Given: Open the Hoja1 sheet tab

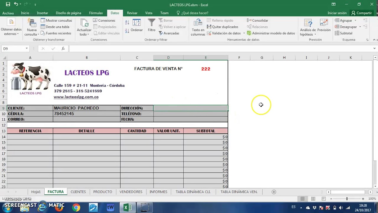Looking at the screenshot, I should tap(36, 192).
